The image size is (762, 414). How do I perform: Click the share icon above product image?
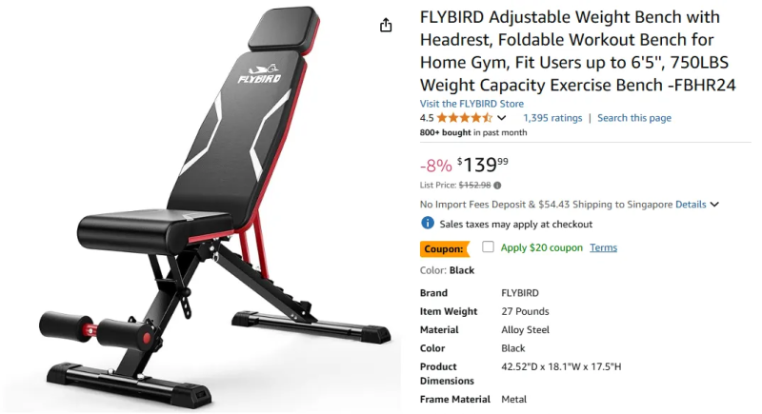(x=386, y=25)
